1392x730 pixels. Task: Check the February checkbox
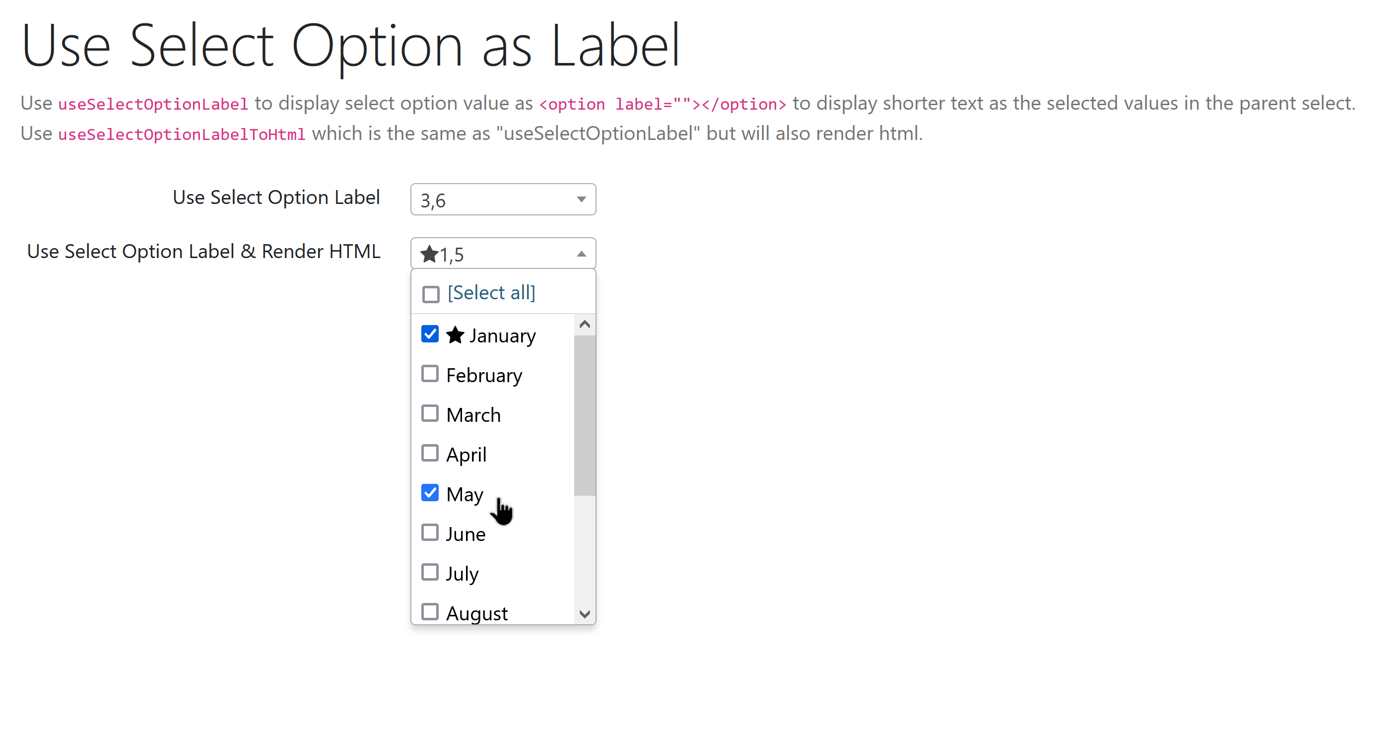pos(430,374)
